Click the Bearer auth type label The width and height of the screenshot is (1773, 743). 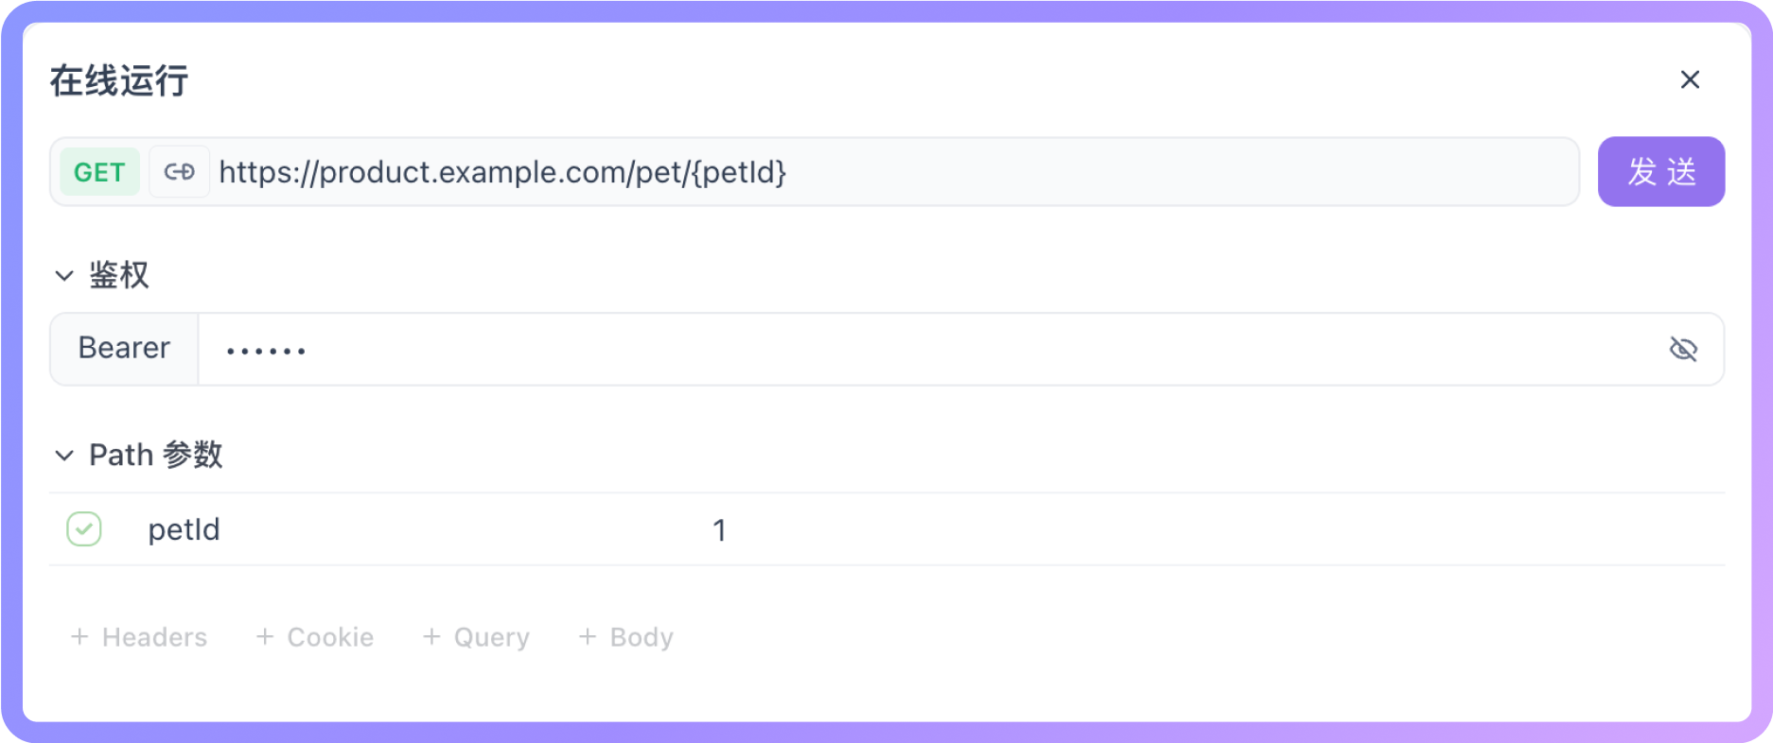pyautogui.click(x=124, y=349)
